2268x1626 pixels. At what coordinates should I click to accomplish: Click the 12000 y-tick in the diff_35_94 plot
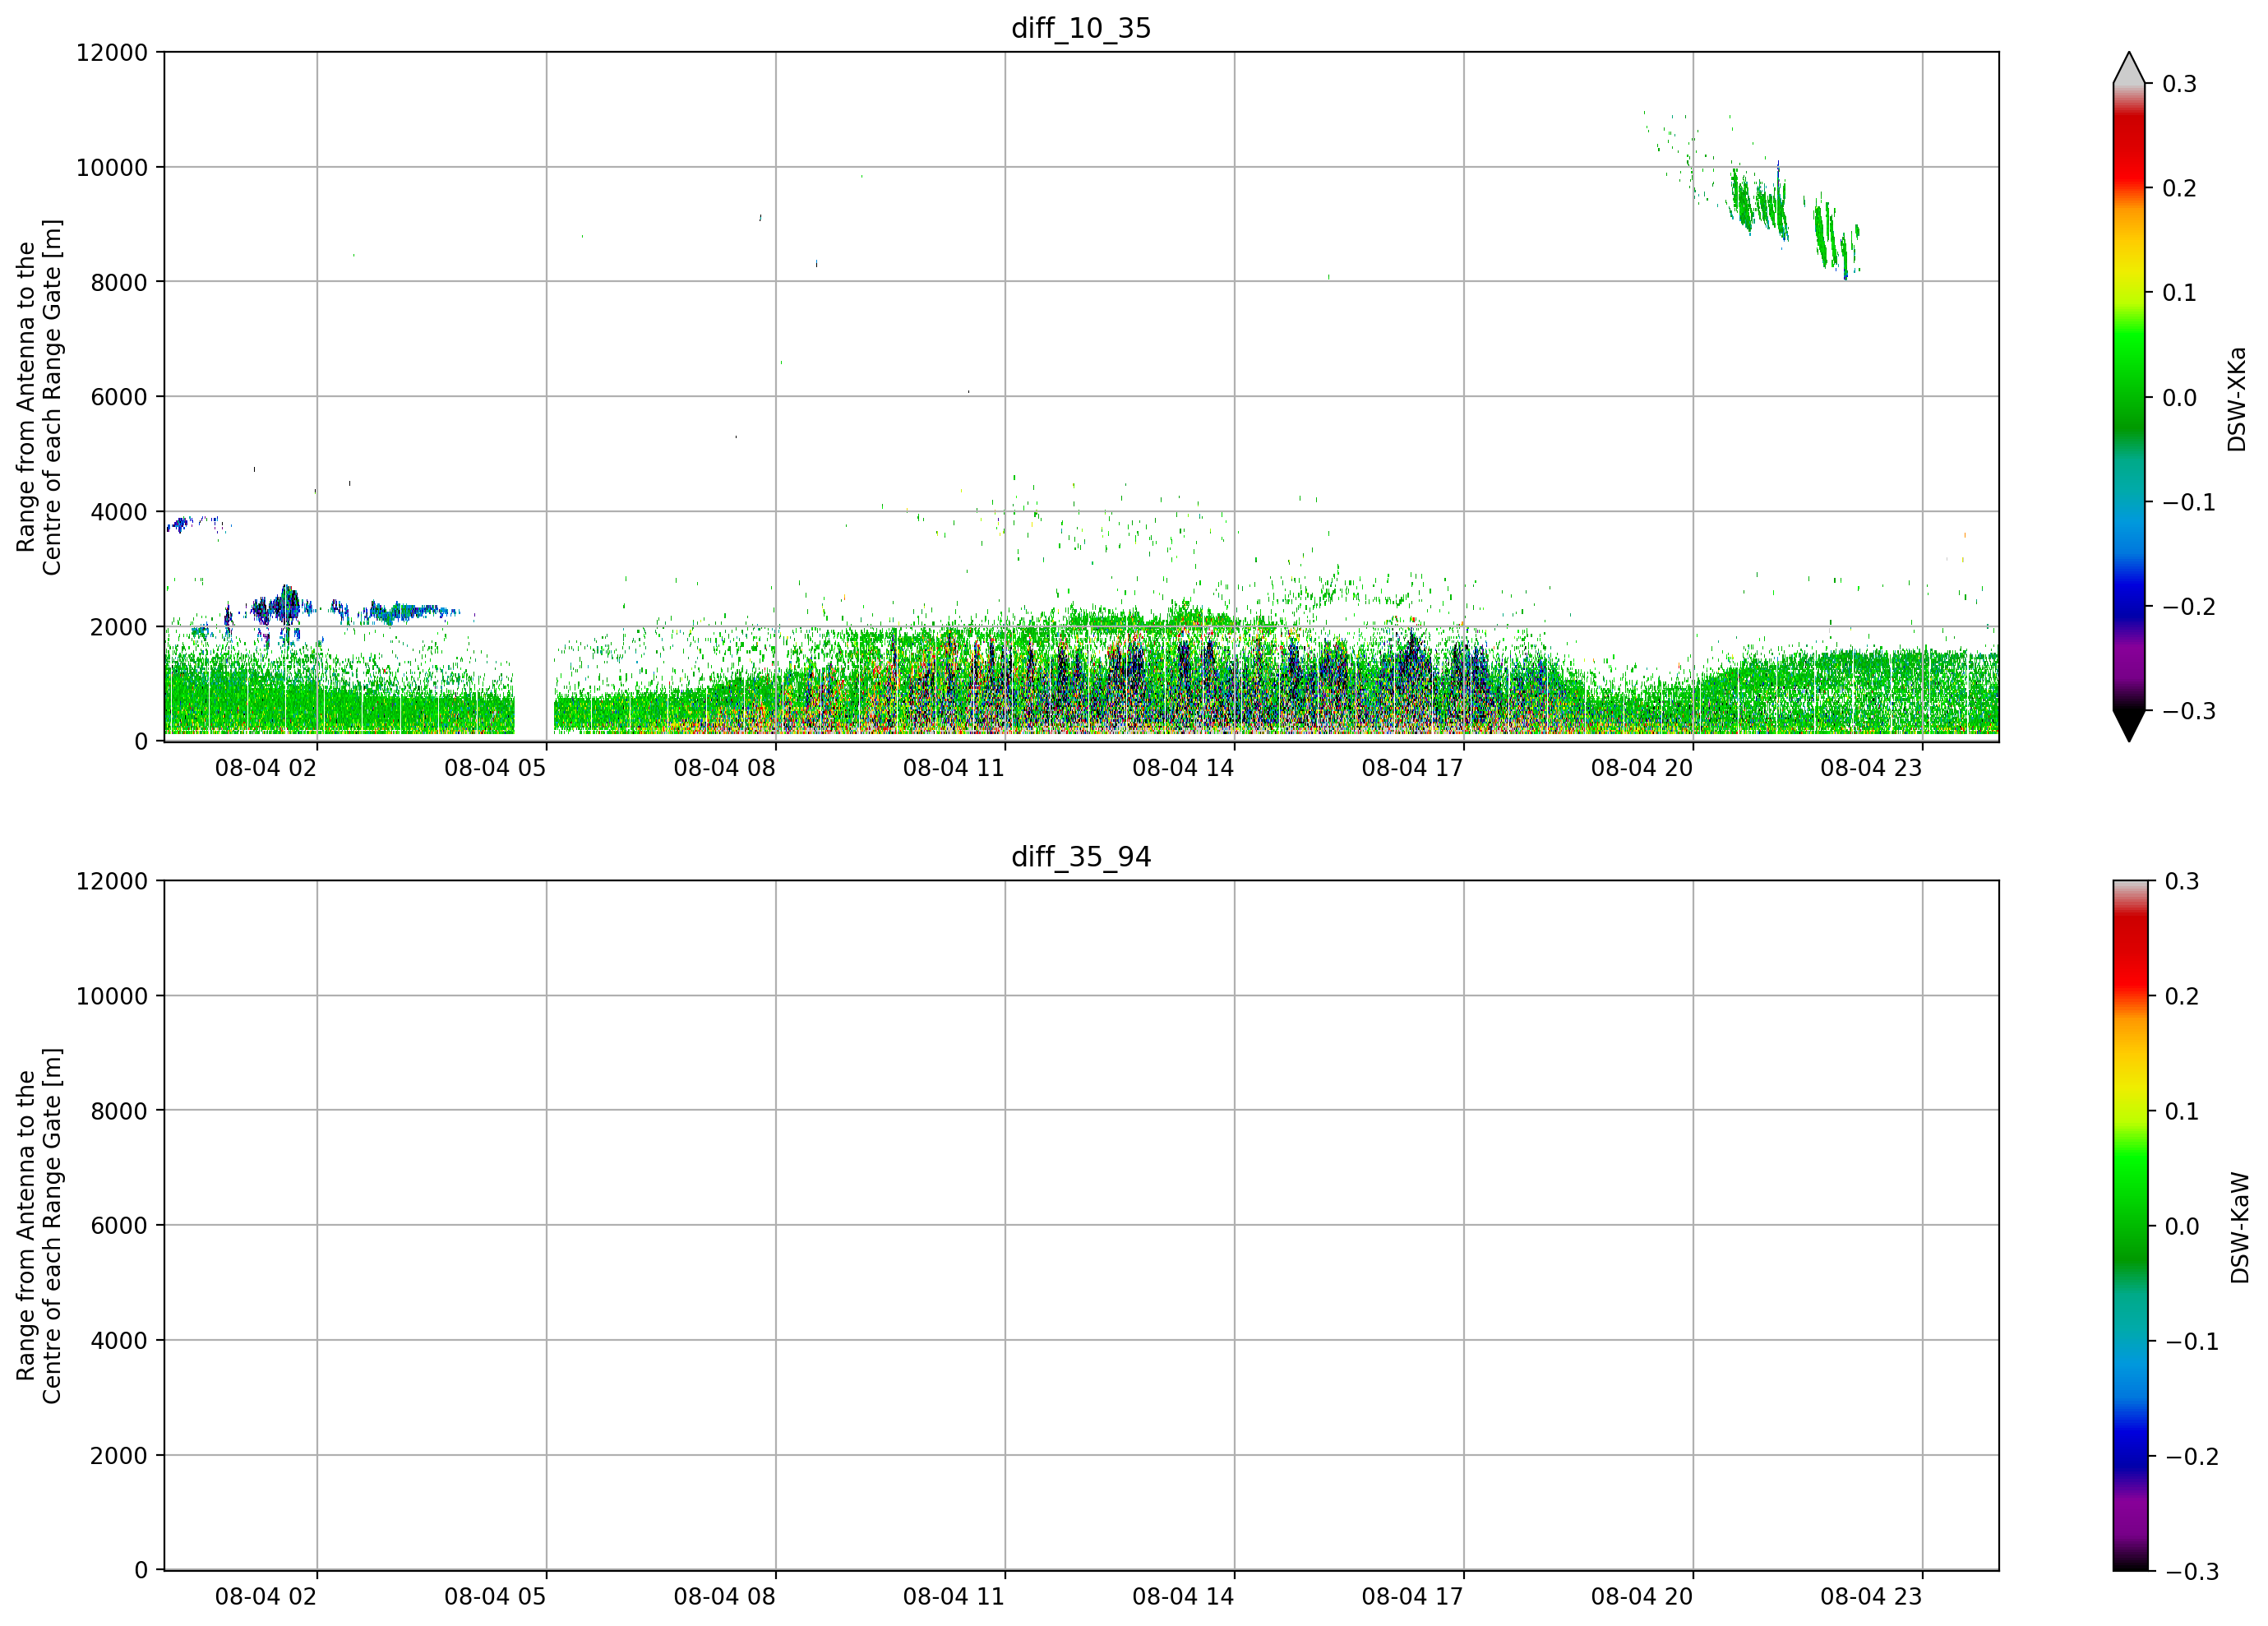click(x=112, y=881)
